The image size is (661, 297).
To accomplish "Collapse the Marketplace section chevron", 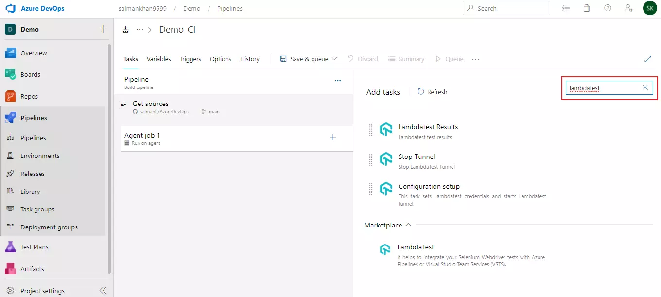I will pyautogui.click(x=408, y=225).
